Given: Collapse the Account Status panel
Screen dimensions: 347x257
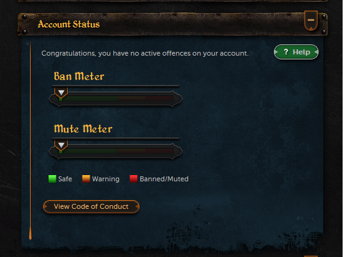Looking at the screenshot, I should (x=311, y=21).
